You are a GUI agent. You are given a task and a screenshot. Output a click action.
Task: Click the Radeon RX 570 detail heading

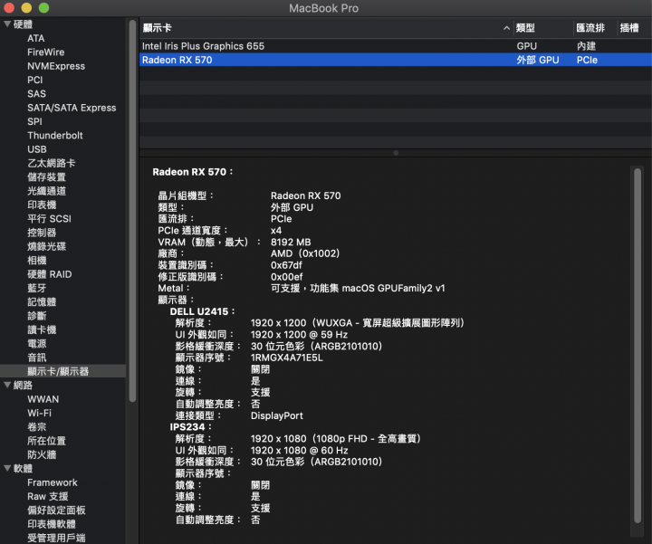coord(193,172)
